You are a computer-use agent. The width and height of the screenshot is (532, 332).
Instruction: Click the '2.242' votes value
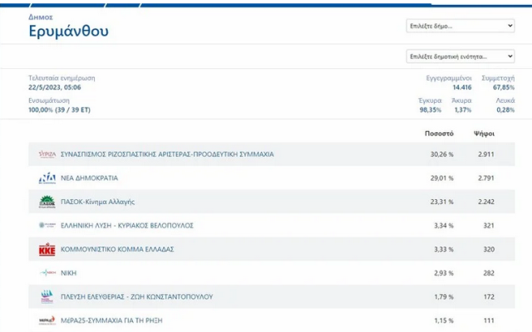(x=486, y=202)
